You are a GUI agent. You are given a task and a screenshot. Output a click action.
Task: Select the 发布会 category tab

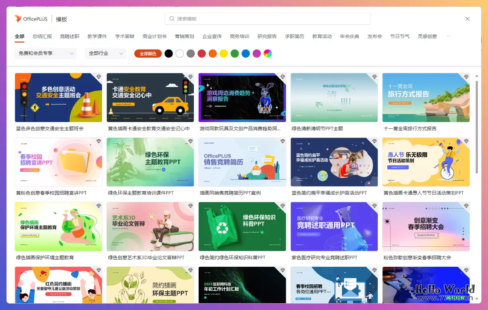point(375,36)
